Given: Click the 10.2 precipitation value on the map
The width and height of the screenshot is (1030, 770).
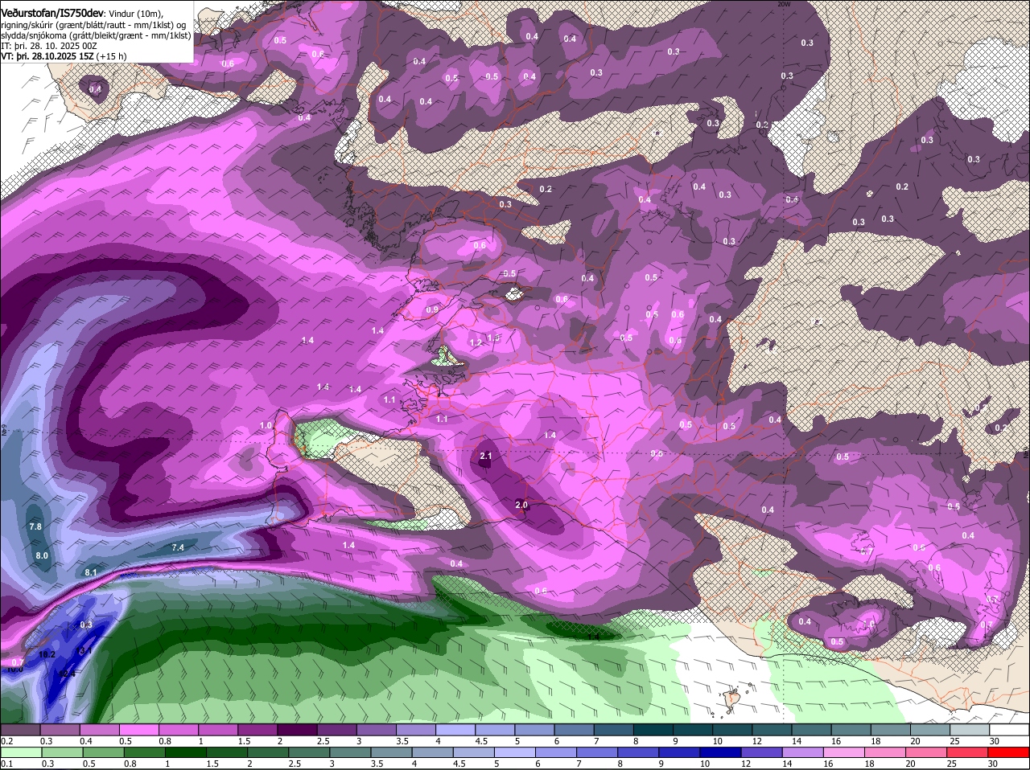Looking at the screenshot, I should pyautogui.click(x=47, y=655).
